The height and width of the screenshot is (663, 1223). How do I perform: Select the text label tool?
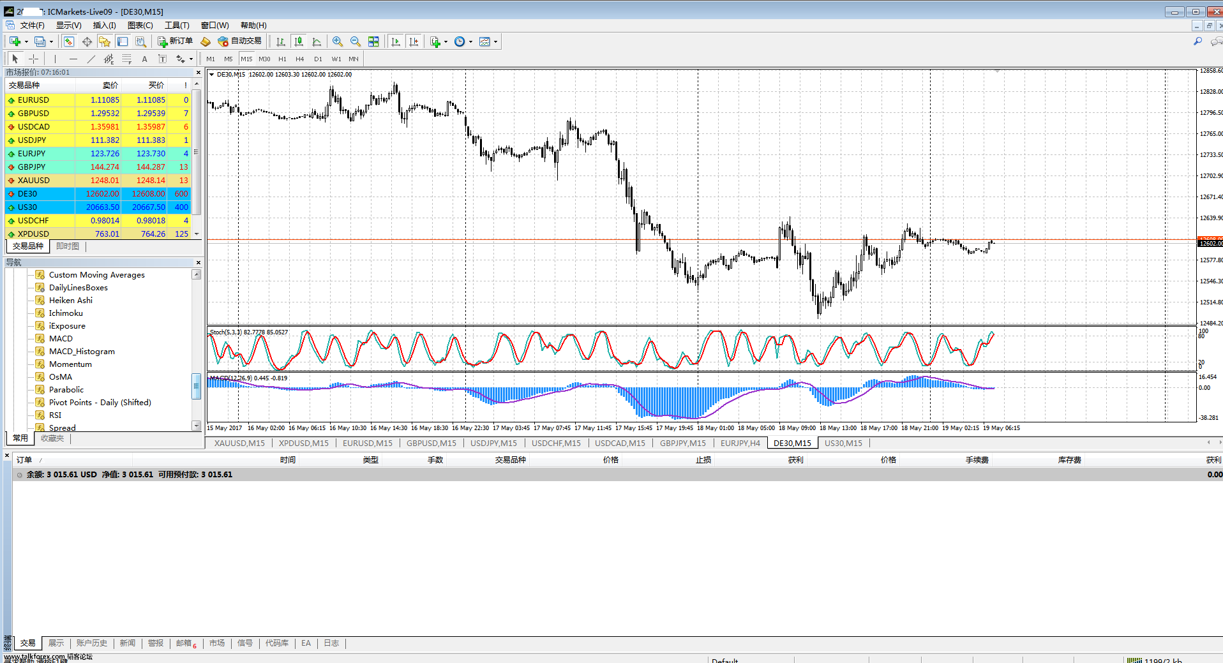coord(163,59)
